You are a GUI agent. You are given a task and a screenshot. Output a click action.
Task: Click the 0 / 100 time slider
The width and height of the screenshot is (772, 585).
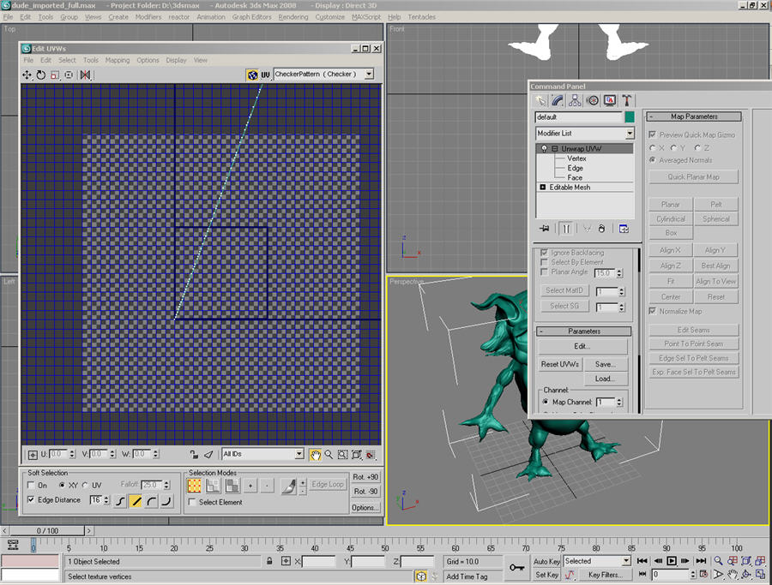tap(47, 531)
